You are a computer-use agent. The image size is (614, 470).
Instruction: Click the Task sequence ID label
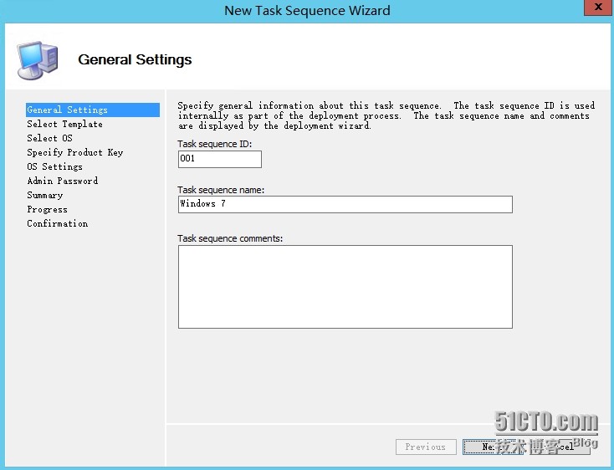[215, 144]
